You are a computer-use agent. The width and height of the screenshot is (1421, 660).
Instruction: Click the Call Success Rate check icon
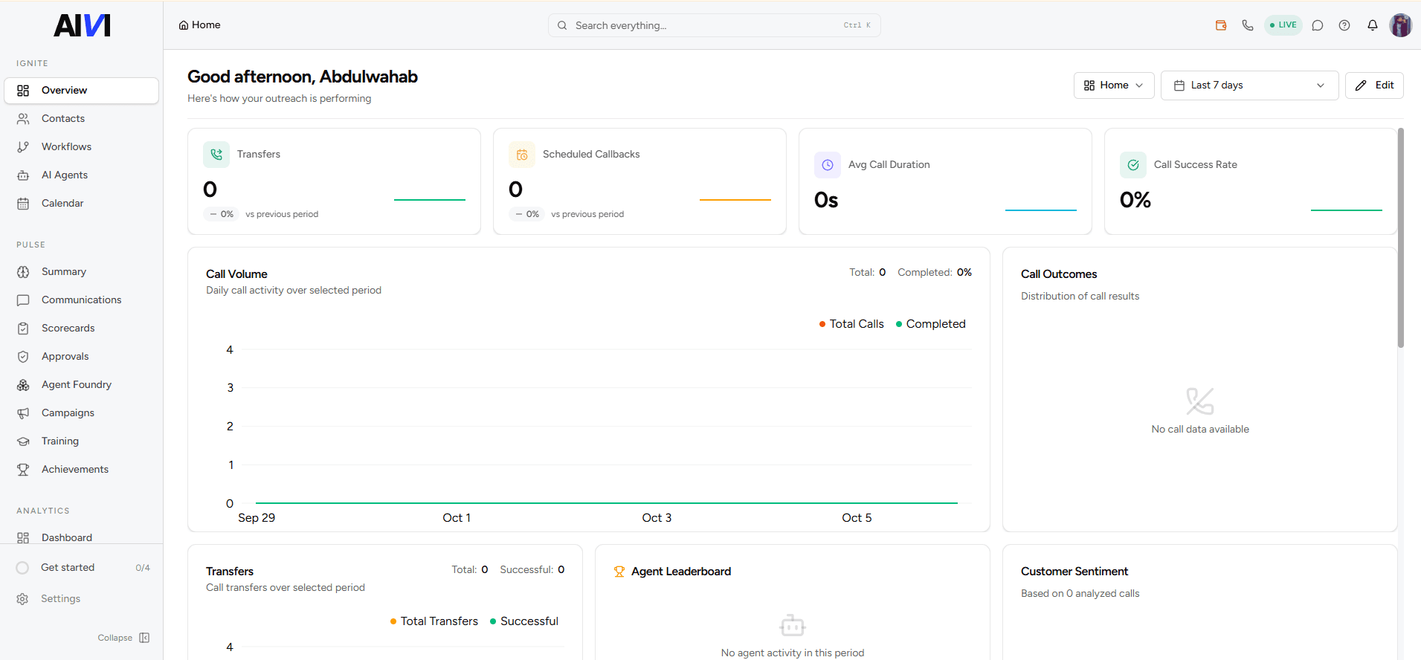click(x=1133, y=165)
